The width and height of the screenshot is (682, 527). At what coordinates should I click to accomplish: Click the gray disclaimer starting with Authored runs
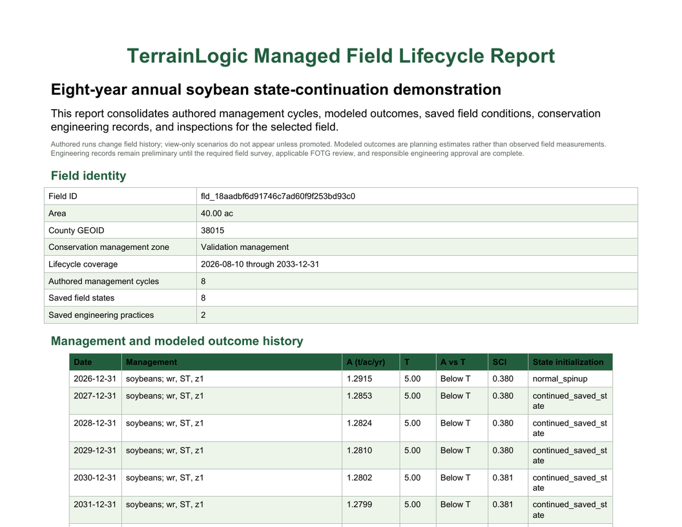pos(328,149)
